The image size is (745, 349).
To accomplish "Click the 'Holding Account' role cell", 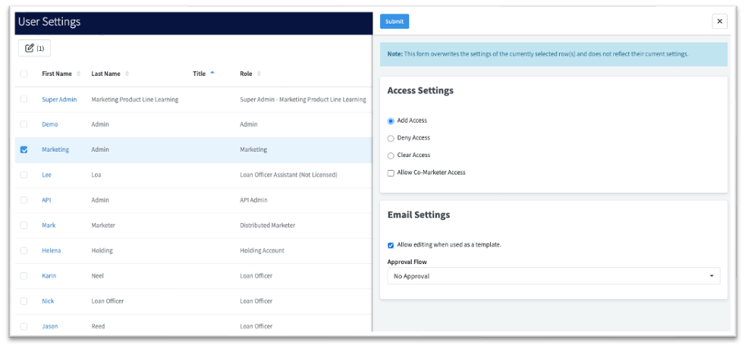I will tap(262, 250).
